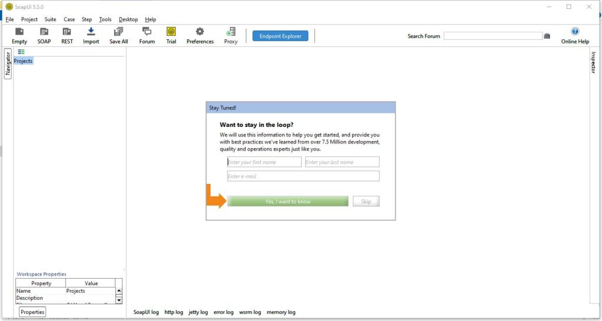Open the wsrm log tab
602x321 pixels.
[250, 312]
